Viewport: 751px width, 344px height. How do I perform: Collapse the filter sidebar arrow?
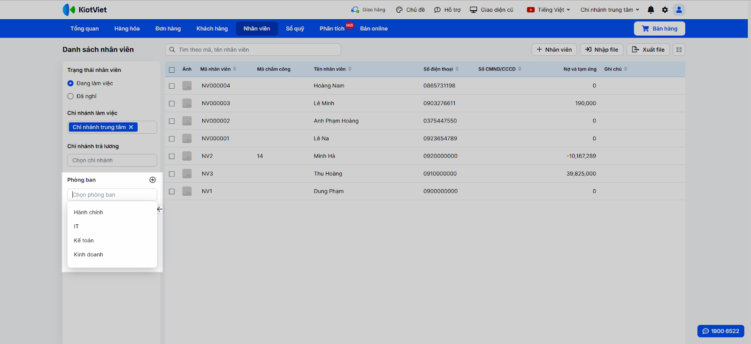160,209
